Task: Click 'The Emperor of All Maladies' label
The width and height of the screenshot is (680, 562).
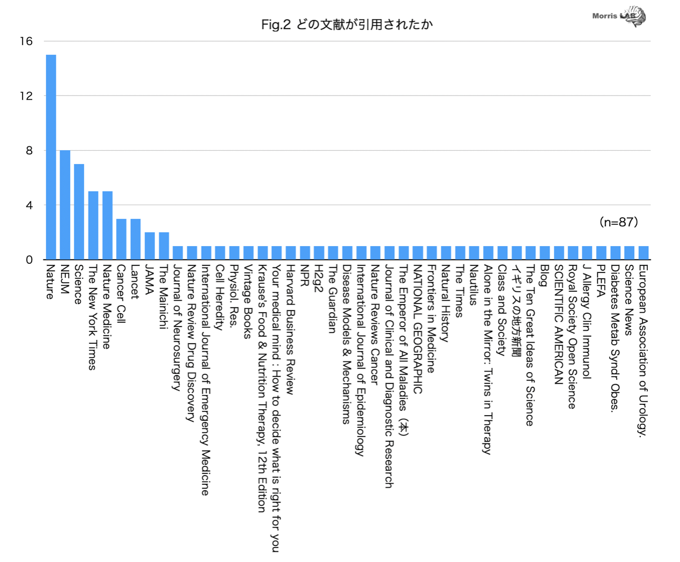Action: click(402, 350)
